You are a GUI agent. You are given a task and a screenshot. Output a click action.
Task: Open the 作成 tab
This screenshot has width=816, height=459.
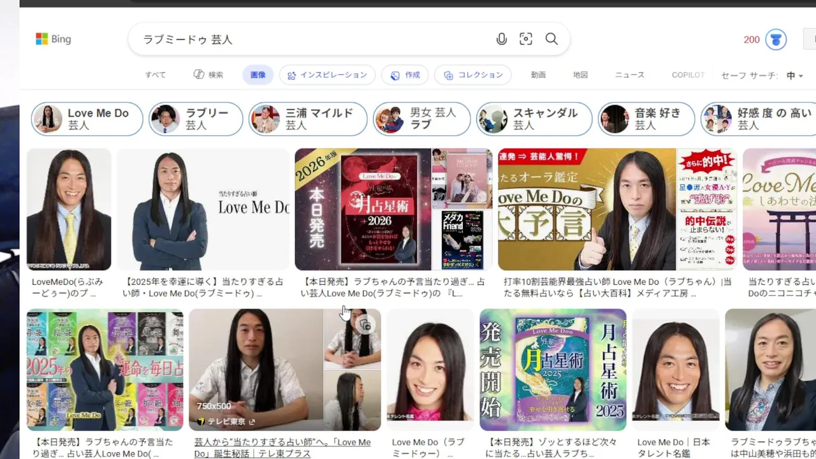pos(405,75)
